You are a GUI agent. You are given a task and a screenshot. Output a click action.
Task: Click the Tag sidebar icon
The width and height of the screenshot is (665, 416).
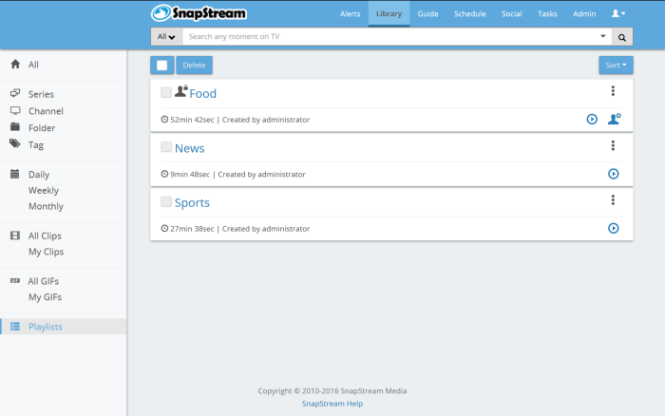(x=15, y=143)
